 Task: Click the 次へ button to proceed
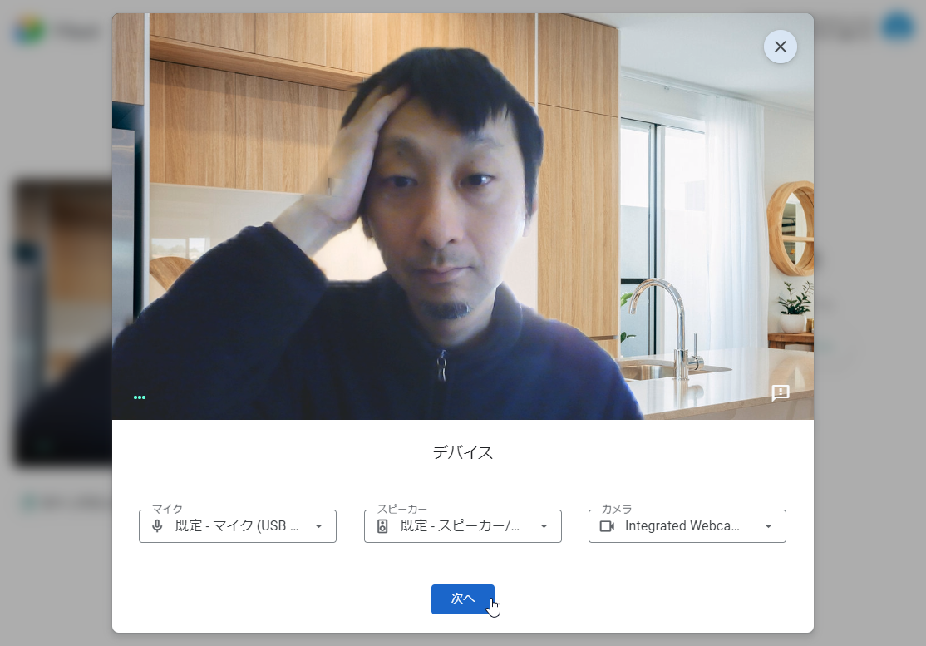(x=463, y=599)
